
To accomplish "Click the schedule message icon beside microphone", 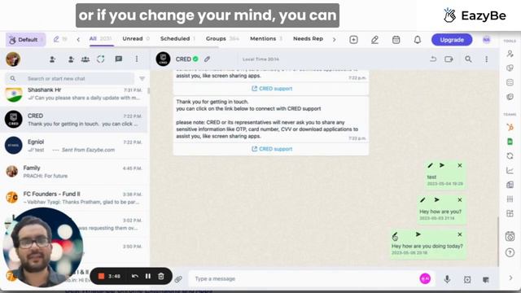I will click(467, 280).
